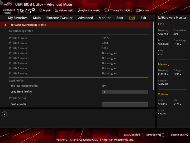The width and height of the screenshot is (190, 143).
Task: Click the +3.3V 3.392 V reading
Action: pyautogui.click(x=162, y=114)
